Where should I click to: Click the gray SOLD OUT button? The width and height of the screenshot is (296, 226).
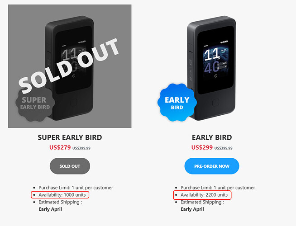(x=70, y=166)
